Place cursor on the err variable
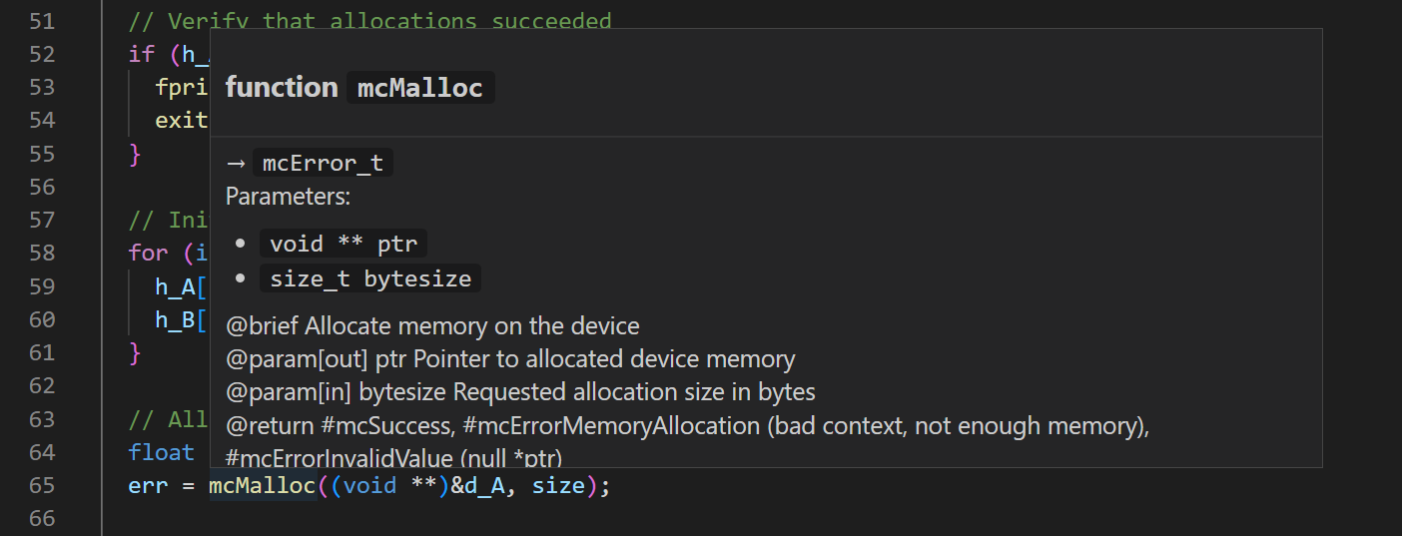The width and height of the screenshot is (1402, 536). (x=148, y=486)
